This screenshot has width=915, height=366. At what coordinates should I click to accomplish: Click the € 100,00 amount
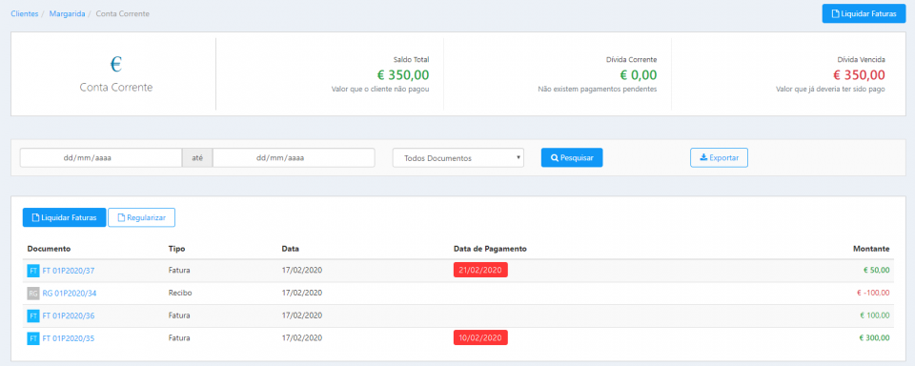click(x=875, y=315)
